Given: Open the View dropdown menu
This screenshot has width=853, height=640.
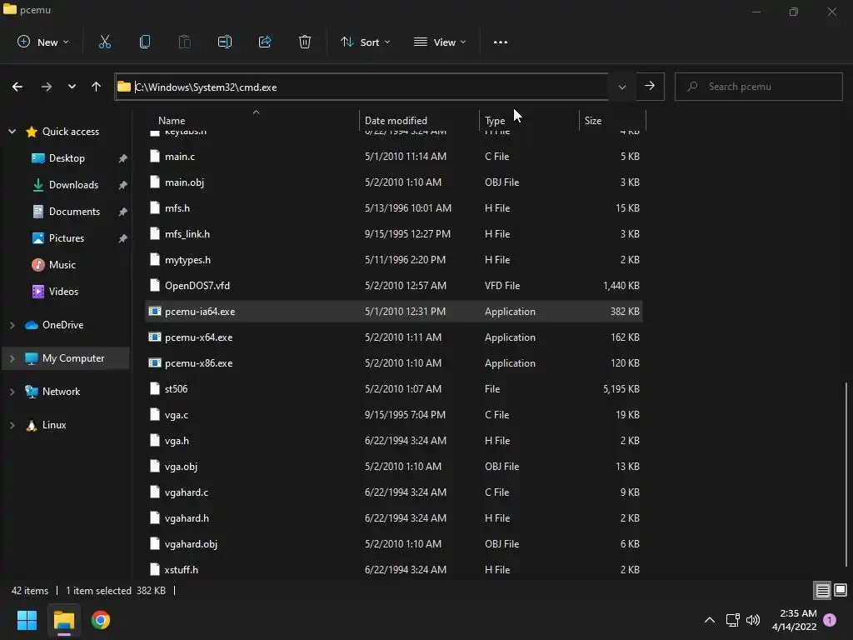Looking at the screenshot, I should click(440, 42).
